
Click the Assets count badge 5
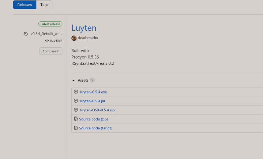pyautogui.click(x=92, y=80)
